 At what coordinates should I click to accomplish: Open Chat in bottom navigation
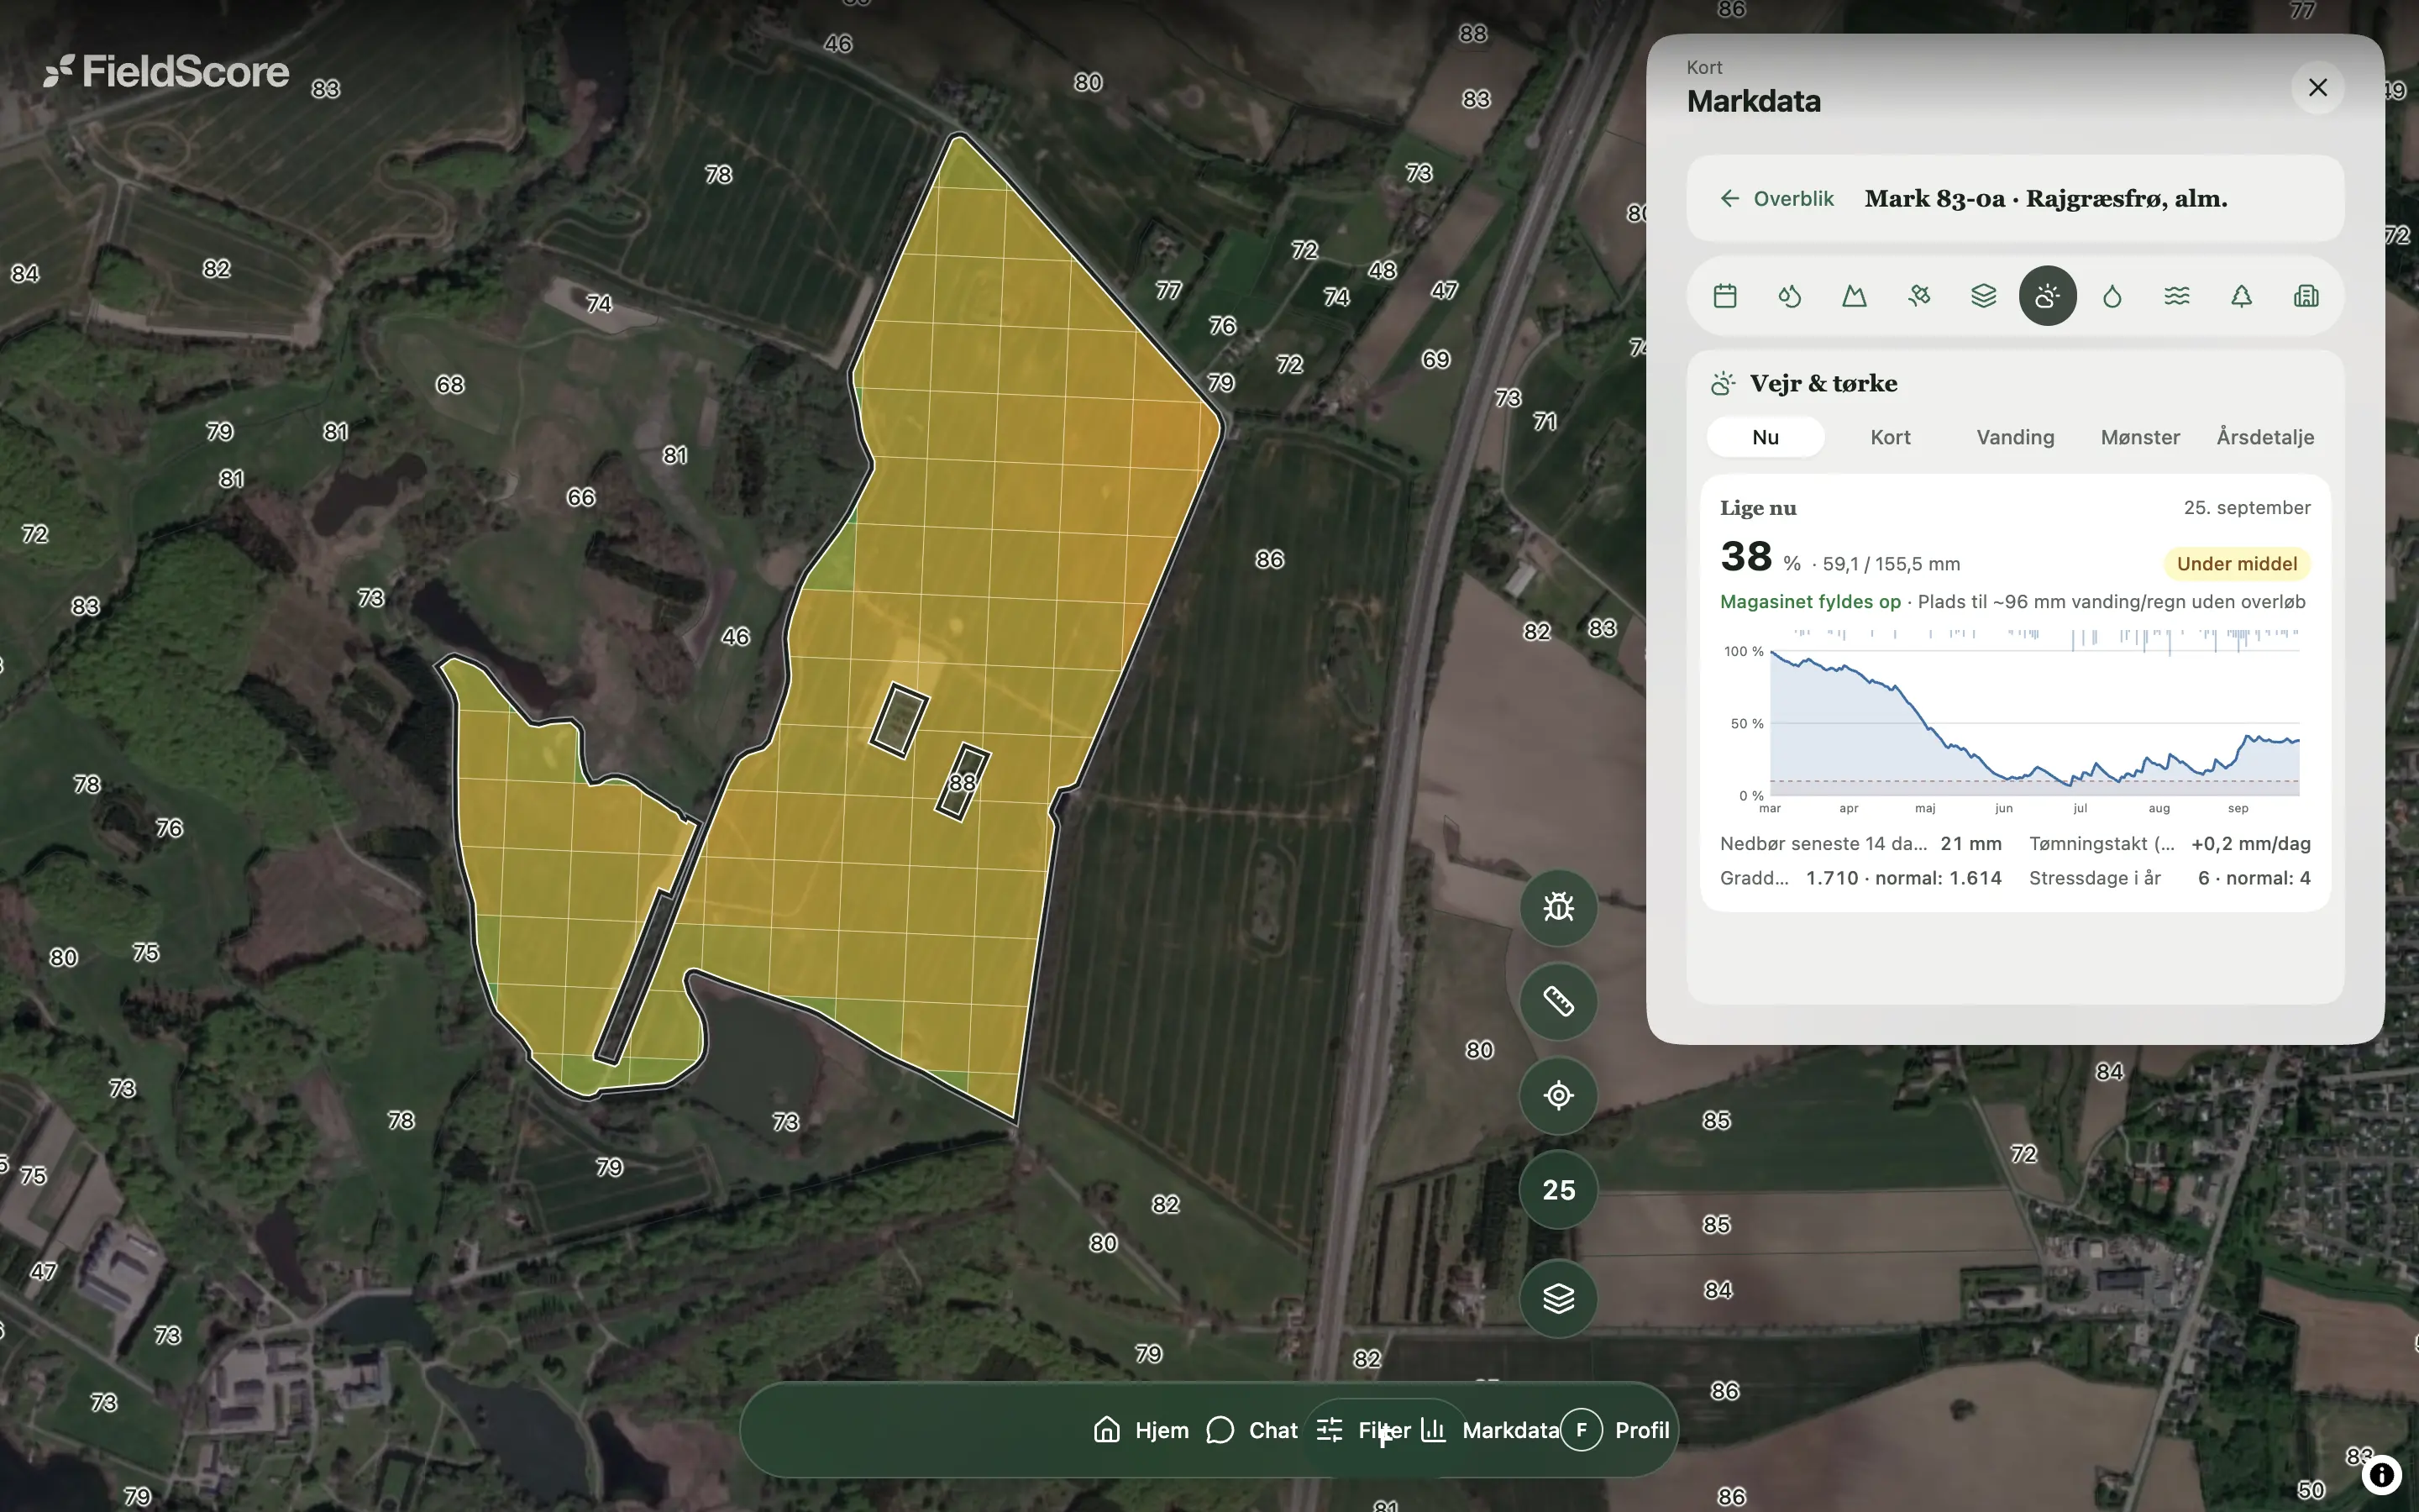coord(1252,1430)
